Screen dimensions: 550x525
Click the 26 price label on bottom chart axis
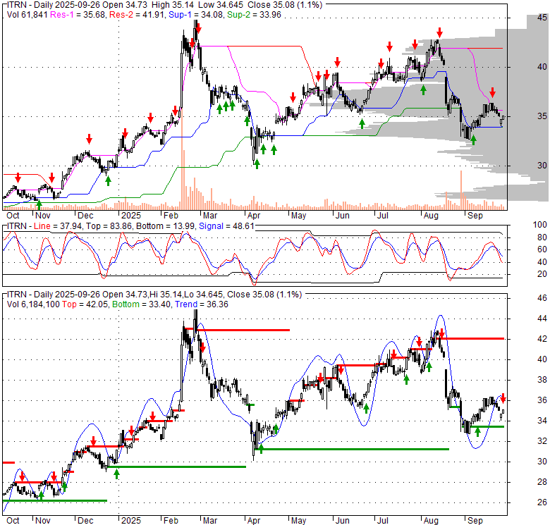542,502
